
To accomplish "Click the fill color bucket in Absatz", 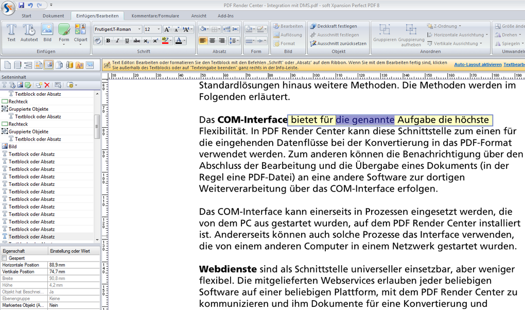I will pos(203,29).
